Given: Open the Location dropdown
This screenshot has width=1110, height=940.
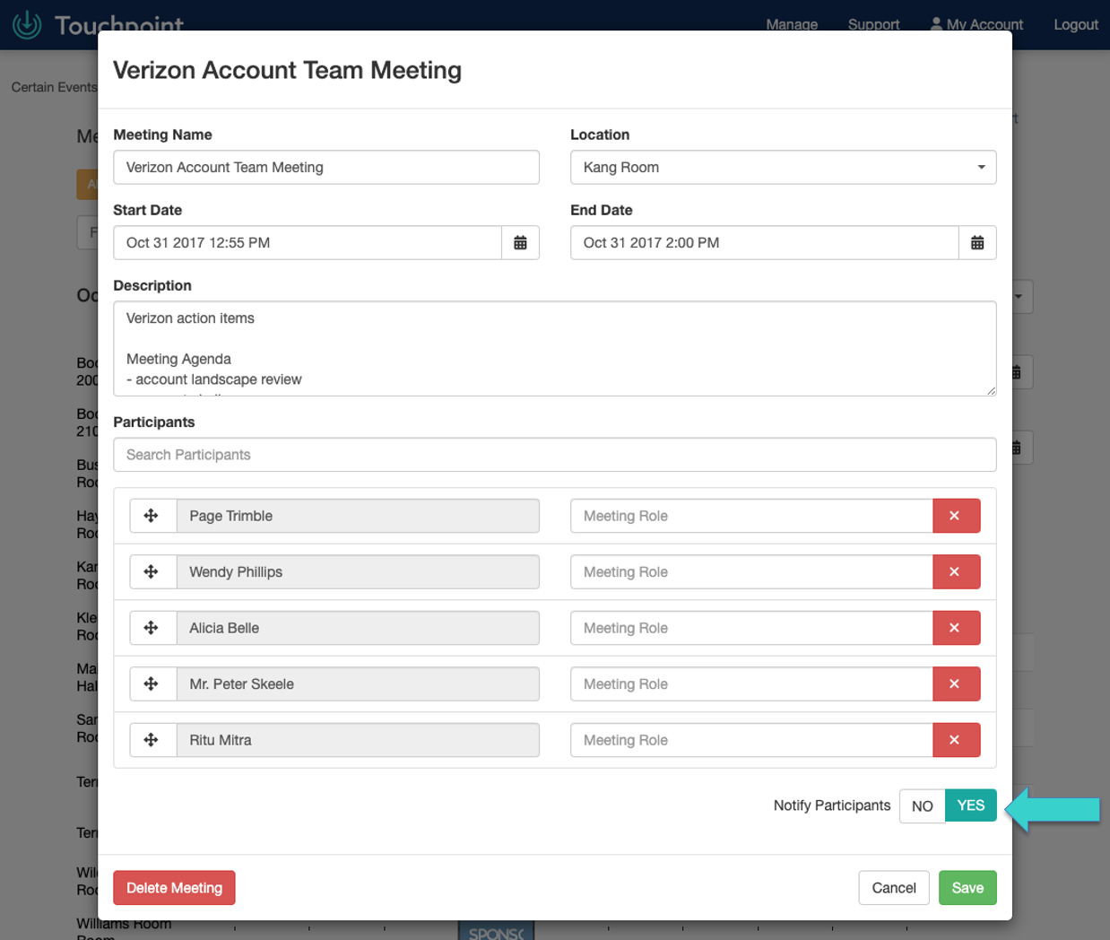Looking at the screenshot, I should pos(784,168).
